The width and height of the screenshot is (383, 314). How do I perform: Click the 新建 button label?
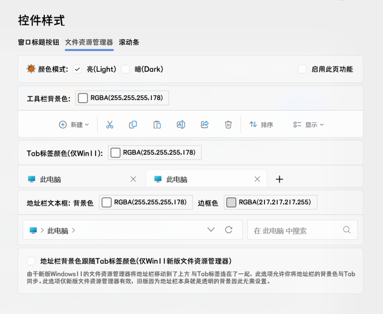click(x=77, y=125)
